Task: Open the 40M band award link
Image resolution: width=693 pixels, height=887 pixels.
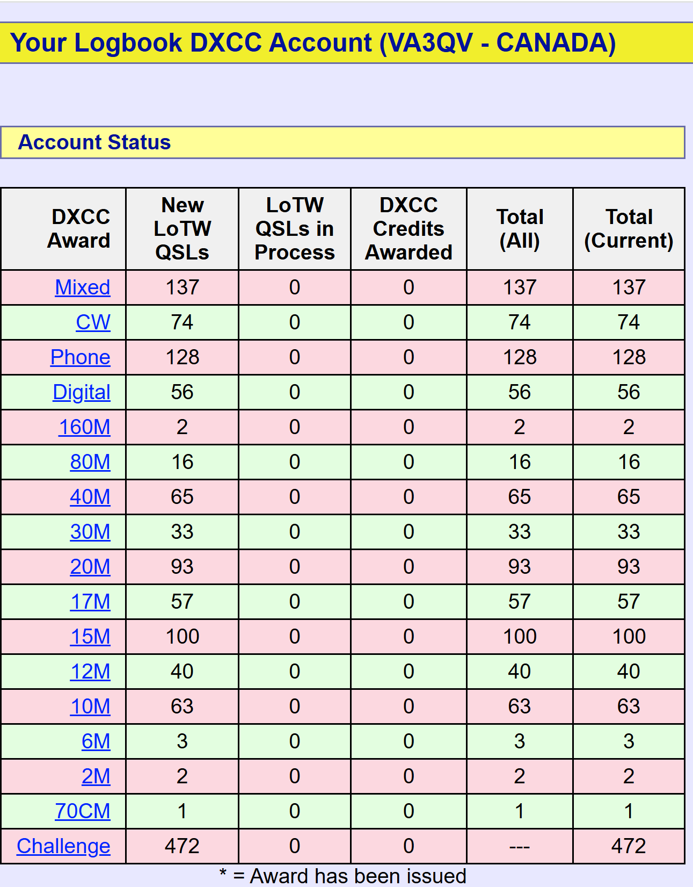Action: pos(90,497)
